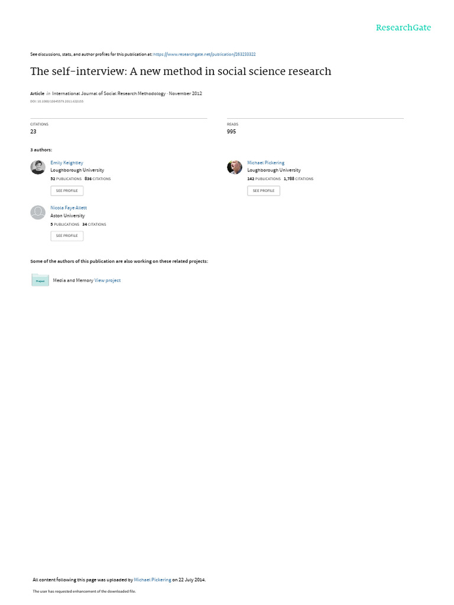This screenshot has height=605, width=454.
Task: Click the article title 'The self-interview'
Action: click(x=181, y=71)
